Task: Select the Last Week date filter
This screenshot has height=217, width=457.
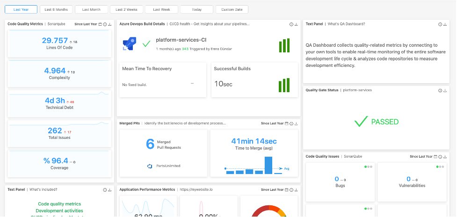Action: click(x=161, y=9)
